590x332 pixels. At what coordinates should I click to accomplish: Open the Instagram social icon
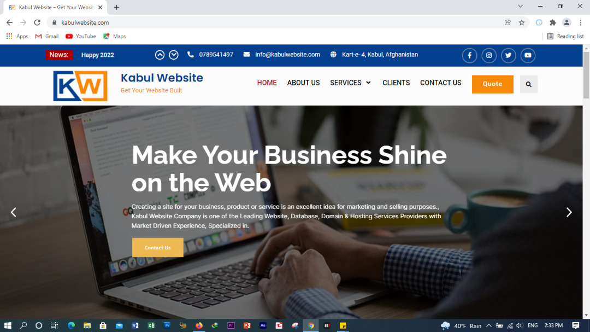pyautogui.click(x=489, y=55)
